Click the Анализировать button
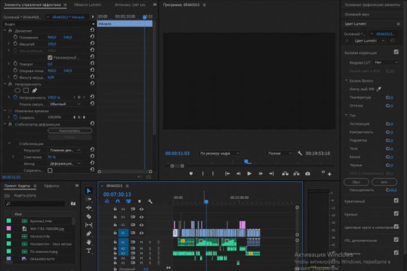 70,130
